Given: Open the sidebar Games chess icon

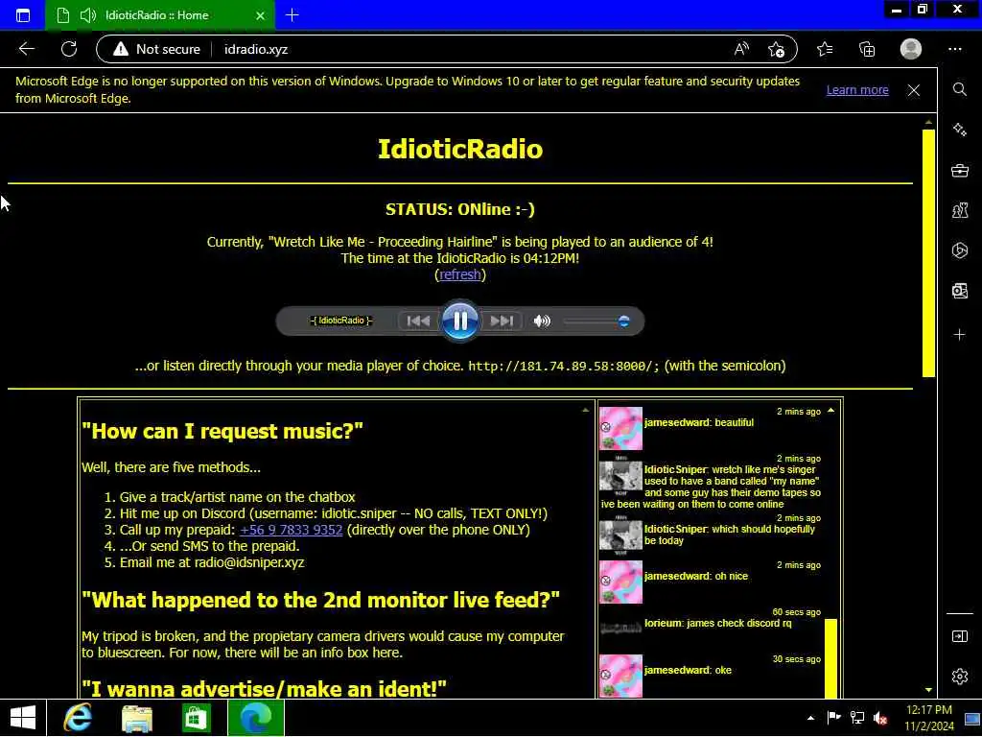Looking at the screenshot, I should 959,210.
